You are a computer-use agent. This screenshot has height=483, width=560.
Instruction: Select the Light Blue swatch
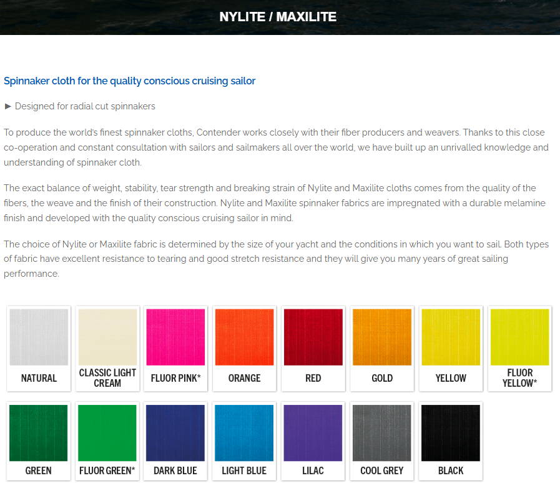244,433
